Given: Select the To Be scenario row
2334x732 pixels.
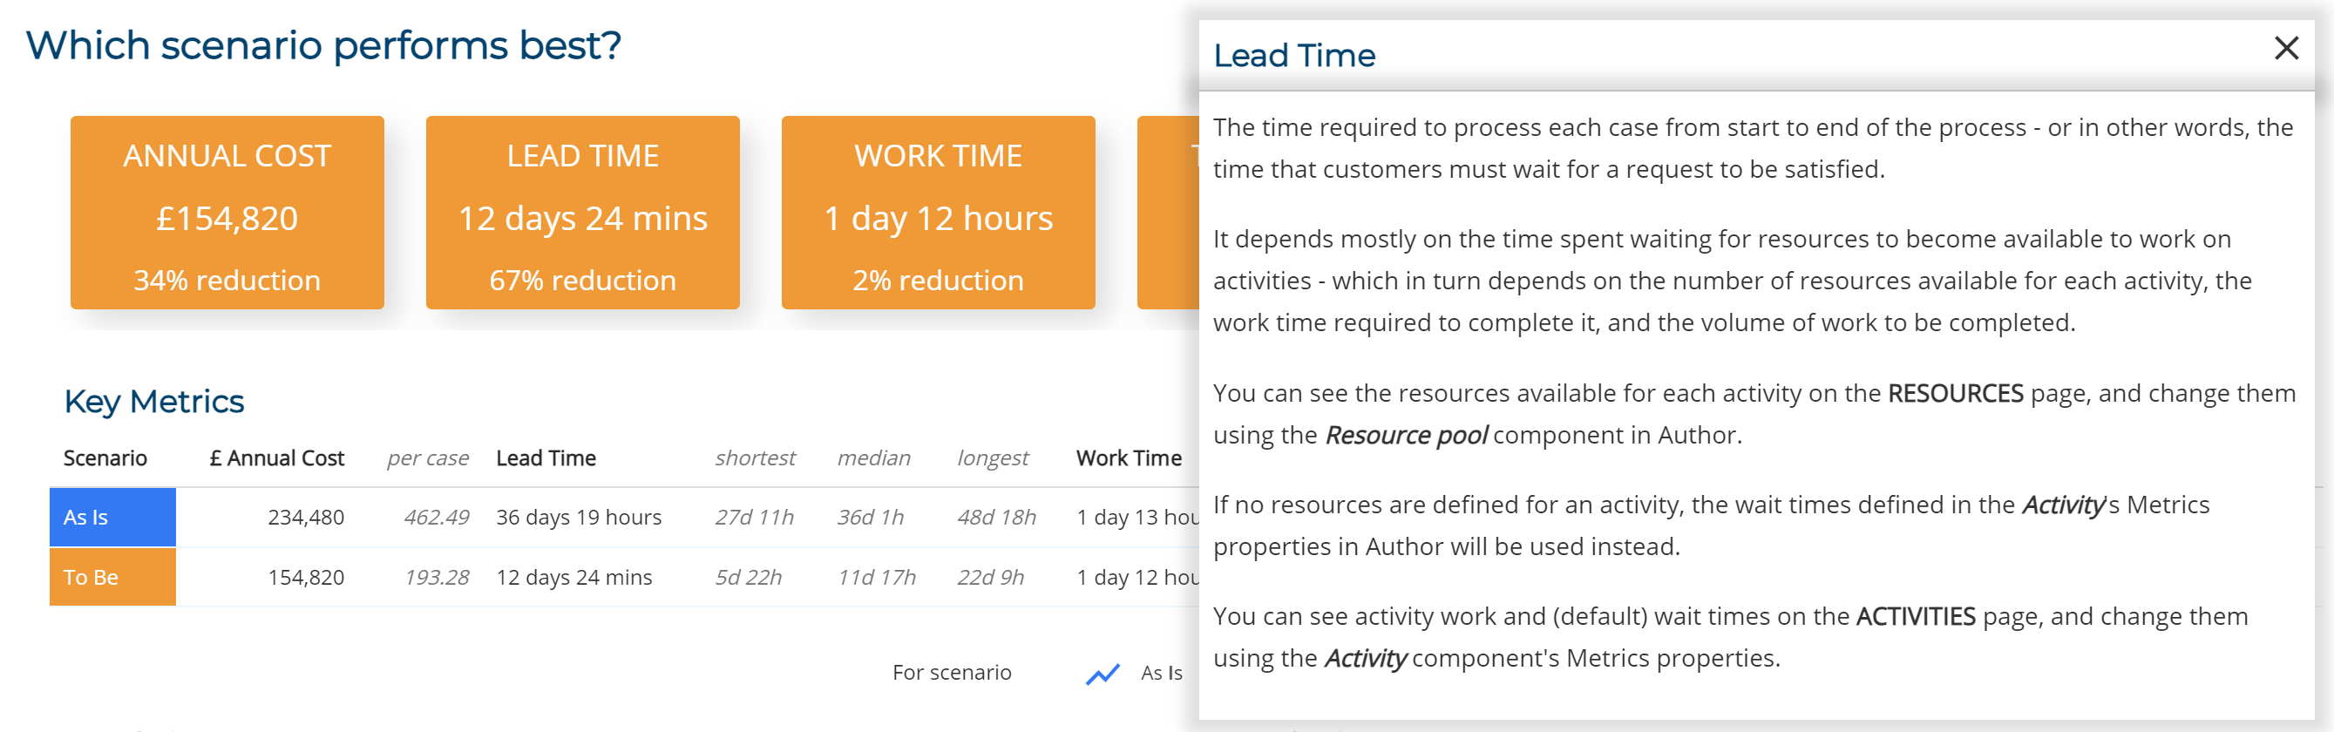Looking at the screenshot, I should click(x=112, y=576).
